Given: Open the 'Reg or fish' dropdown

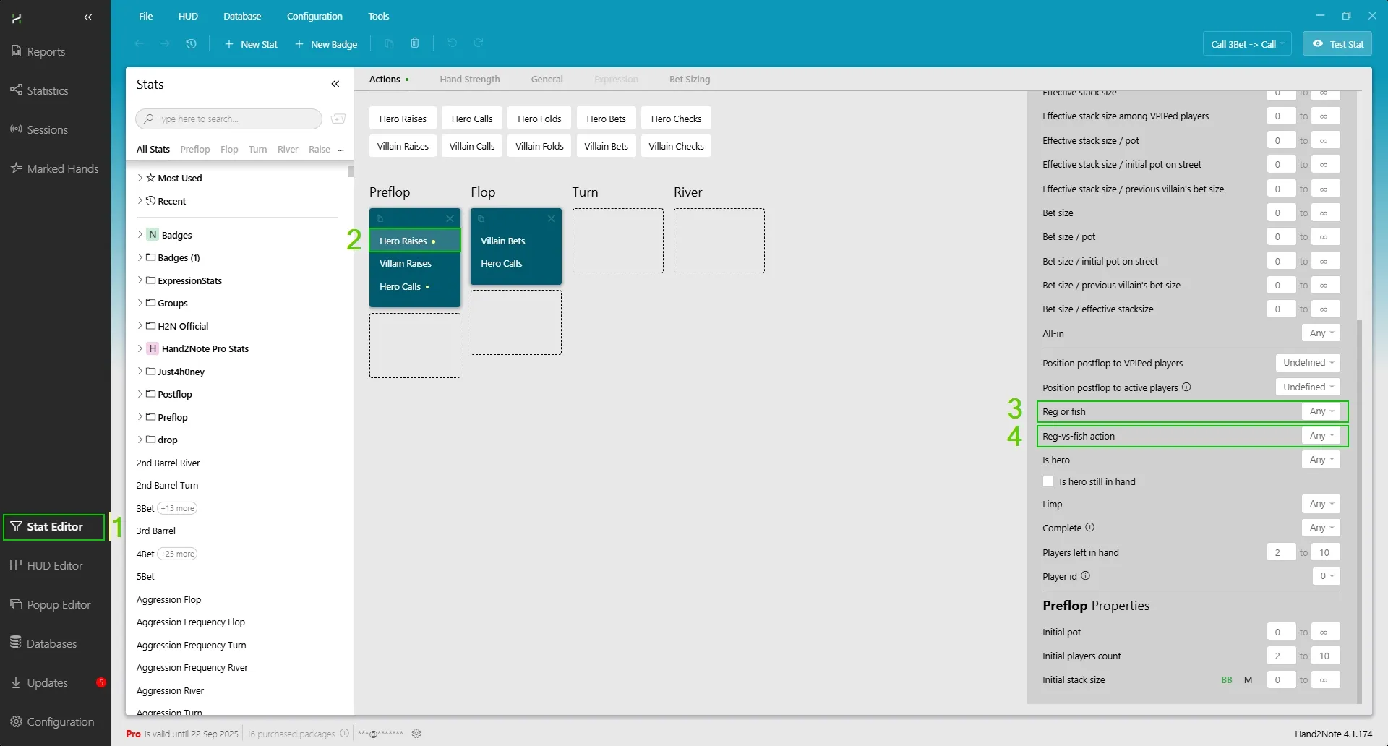Looking at the screenshot, I should [1321, 411].
